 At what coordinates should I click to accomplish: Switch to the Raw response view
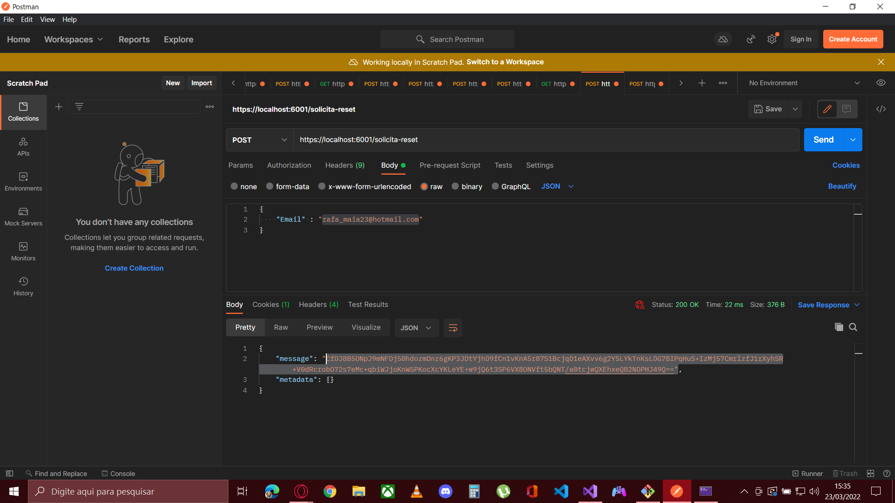click(x=281, y=327)
